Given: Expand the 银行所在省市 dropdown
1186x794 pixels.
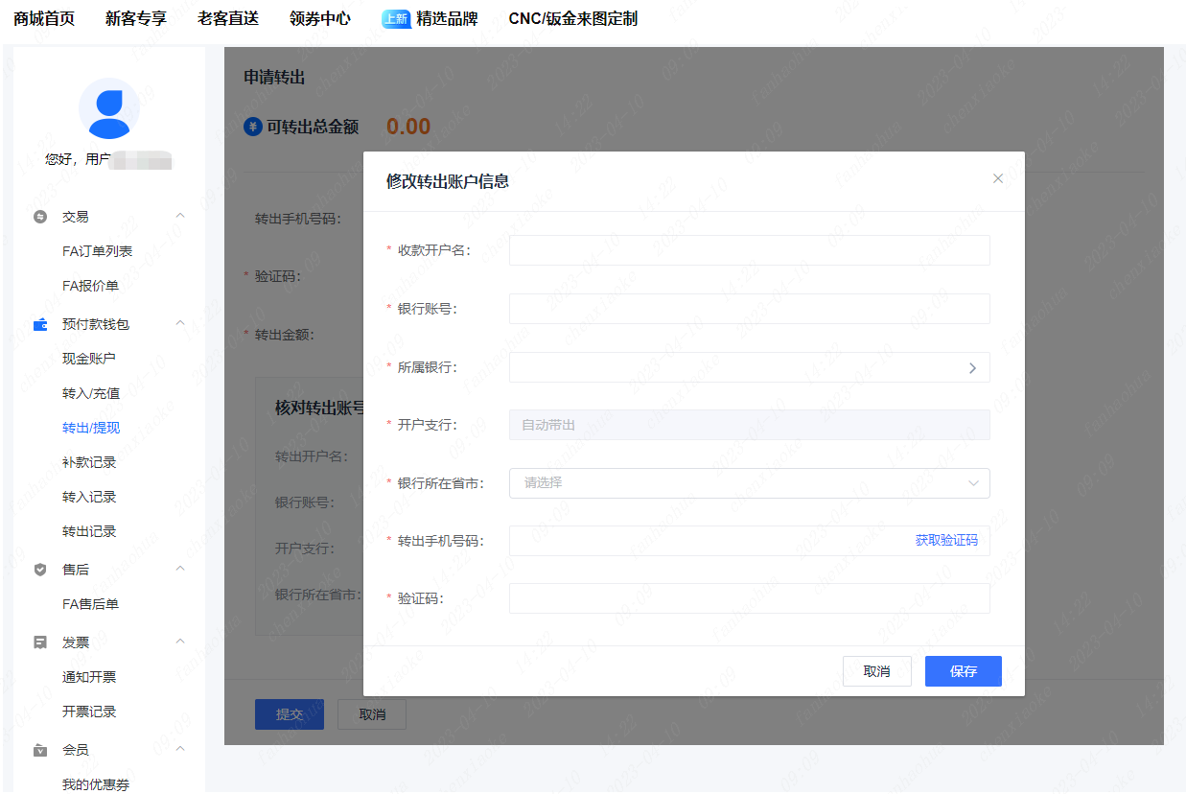Looking at the screenshot, I should click(749, 483).
